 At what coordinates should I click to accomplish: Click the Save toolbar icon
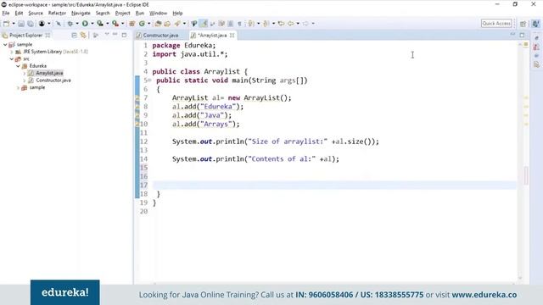21,24
